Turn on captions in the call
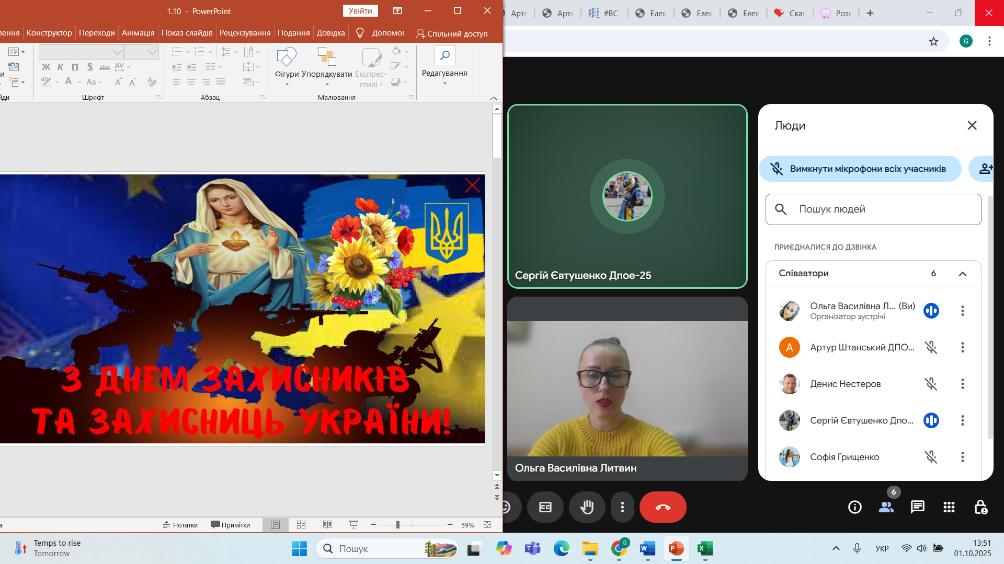1004x564 pixels. point(545,507)
